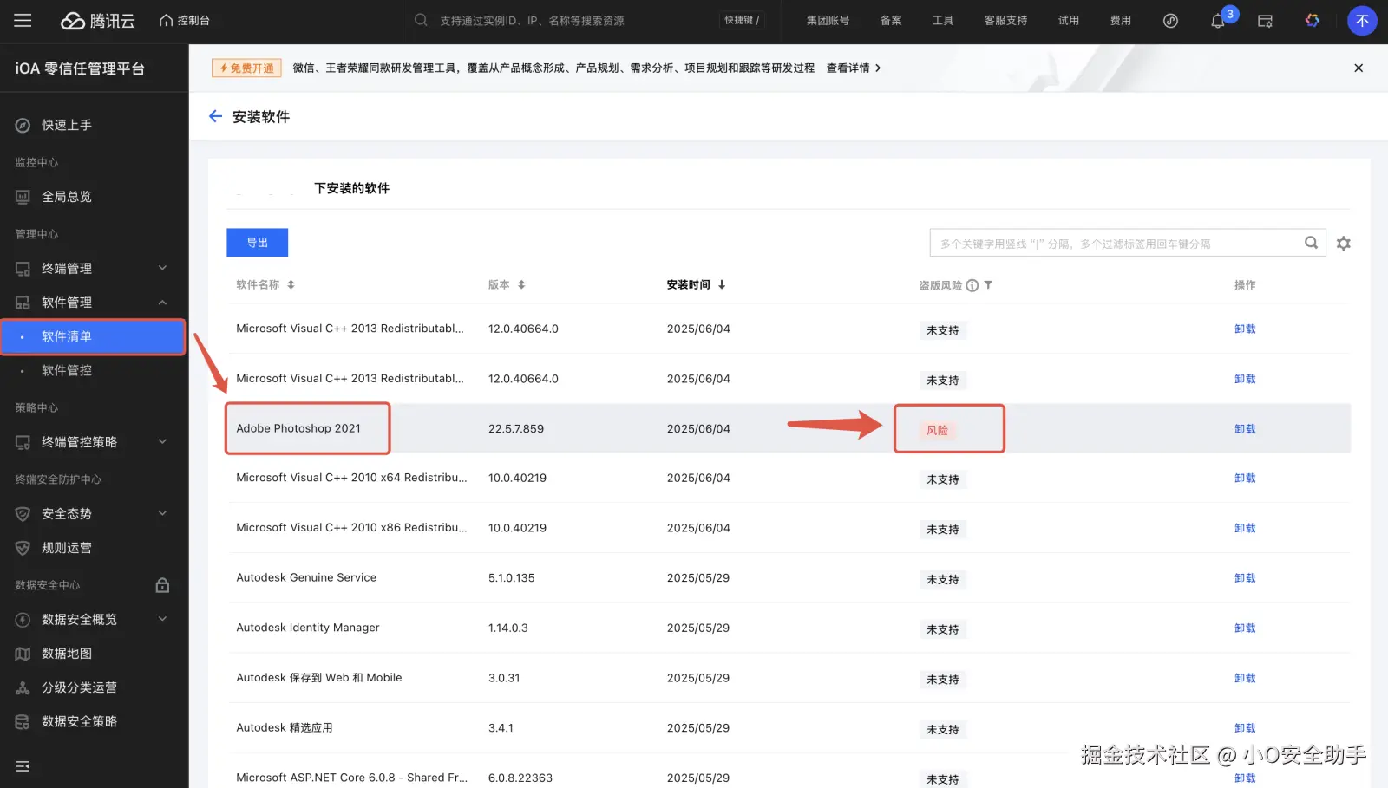The height and width of the screenshot is (788, 1388).
Task: Click the lock icon next to 数据安全中心
Action: [x=162, y=584]
